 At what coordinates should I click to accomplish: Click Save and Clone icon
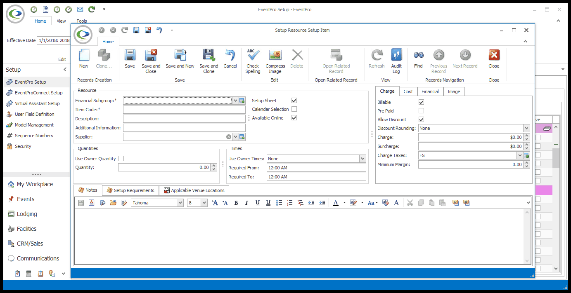click(x=209, y=55)
